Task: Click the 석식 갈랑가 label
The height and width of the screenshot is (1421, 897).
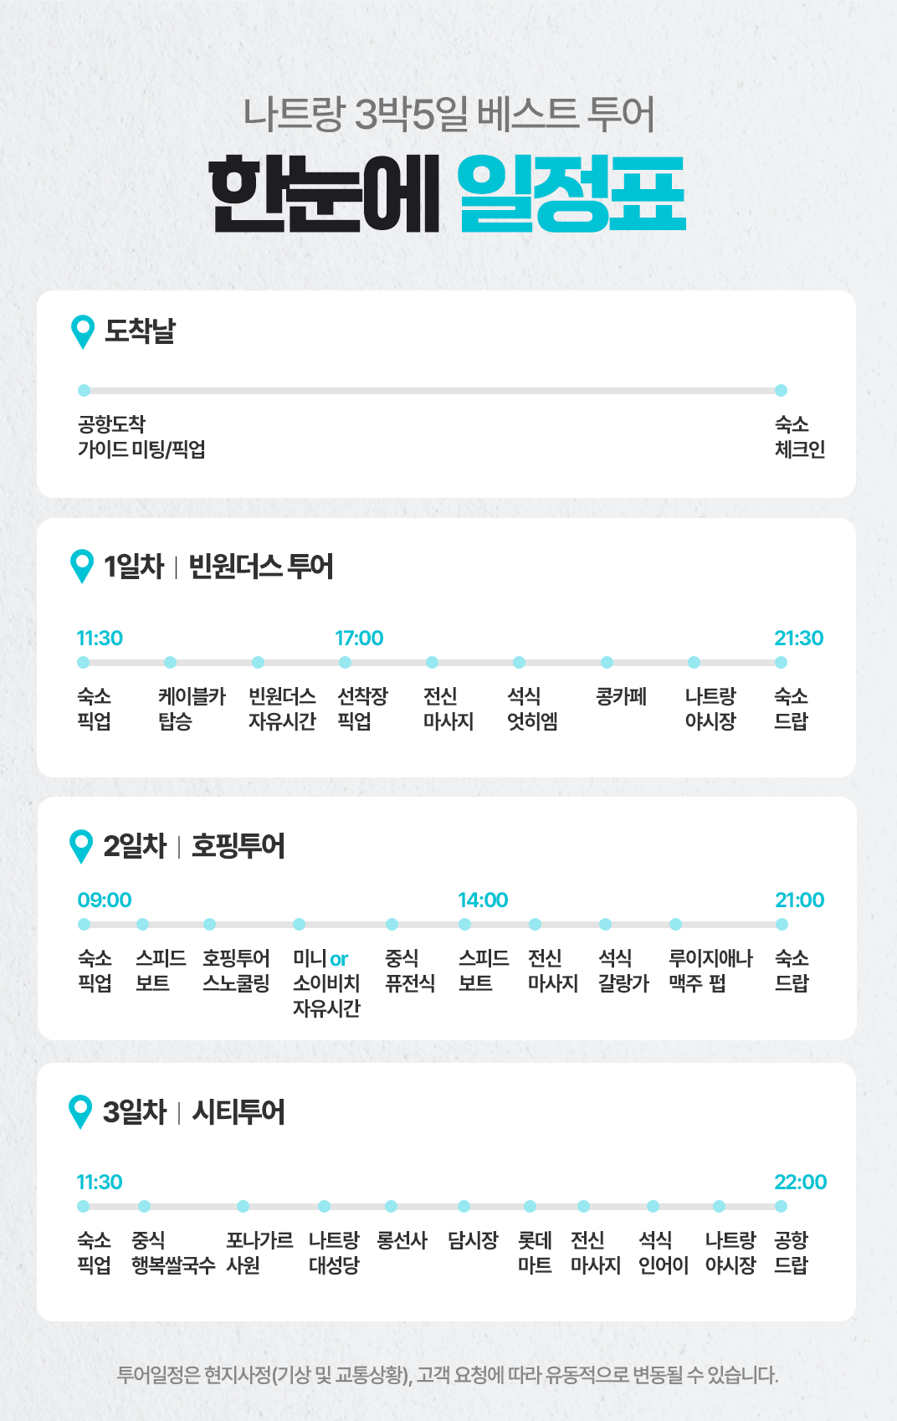Action: click(x=623, y=971)
